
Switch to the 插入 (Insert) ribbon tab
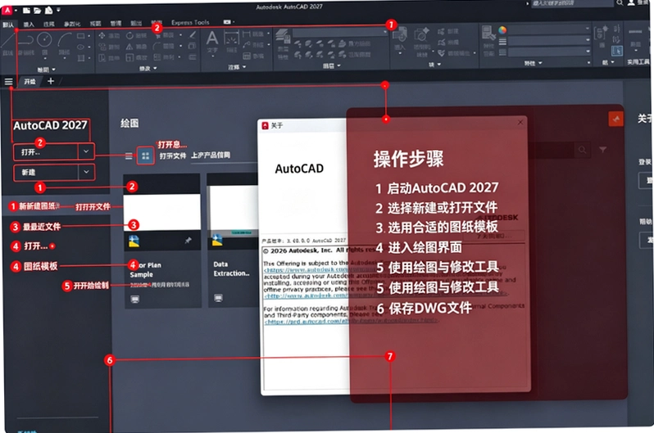(29, 25)
